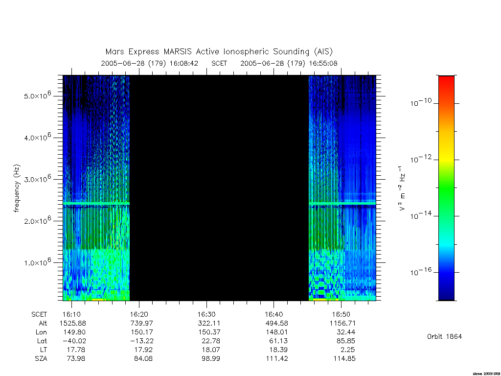Click the altitude value 739.97
Image resolution: width=501 pixels, height=376 pixels.
[x=141, y=323]
